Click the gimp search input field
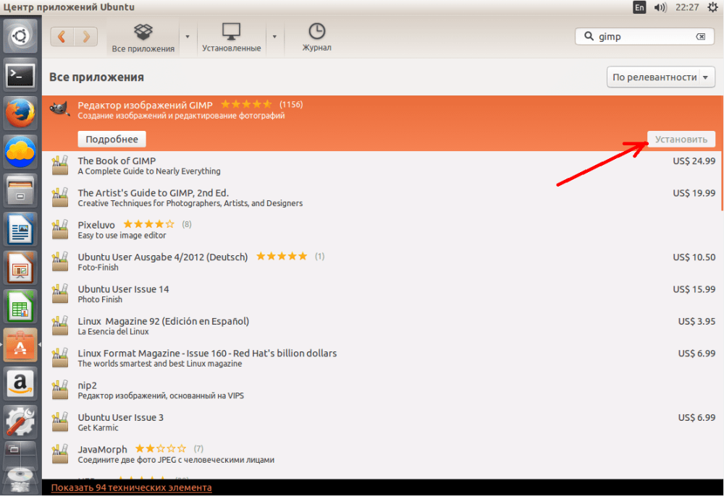This screenshot has height=496, width=724. 644,36
